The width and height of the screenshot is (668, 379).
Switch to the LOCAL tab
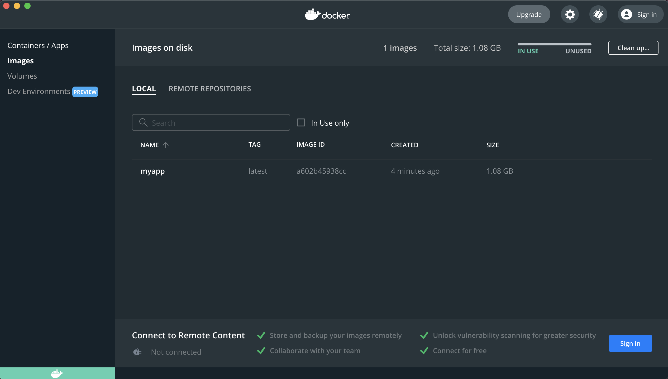click(144, 89)
